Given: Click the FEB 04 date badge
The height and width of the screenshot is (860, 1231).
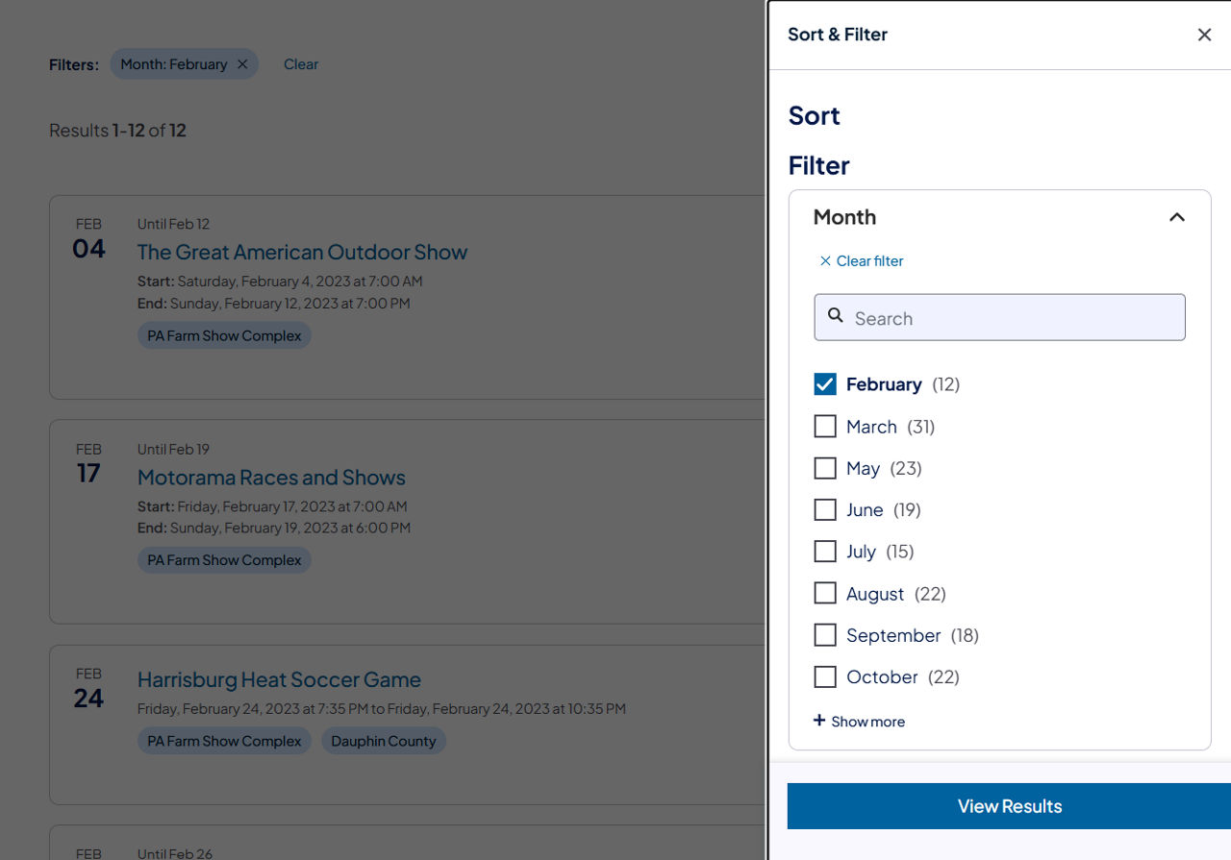Looking at the screenshot, I should [88, 239].
